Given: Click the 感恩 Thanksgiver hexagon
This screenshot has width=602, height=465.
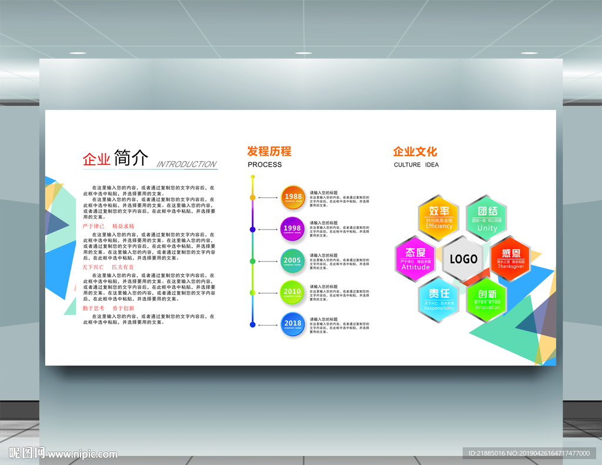Looking at the screenshot, I should [x=510, y=259].
